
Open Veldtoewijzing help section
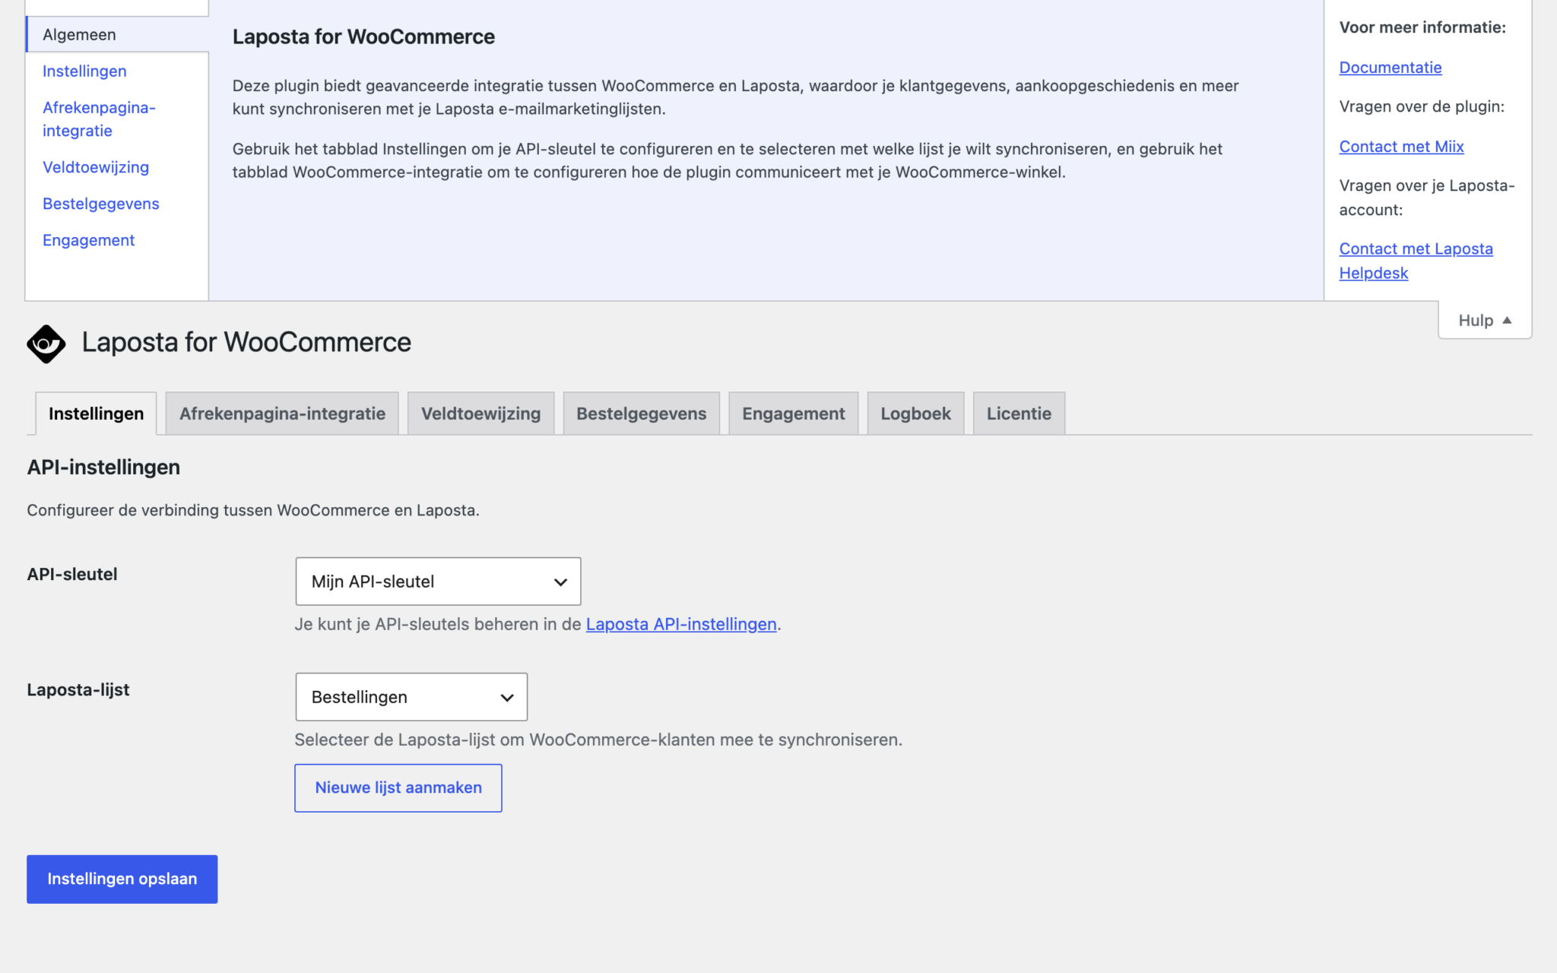(96, 167)
